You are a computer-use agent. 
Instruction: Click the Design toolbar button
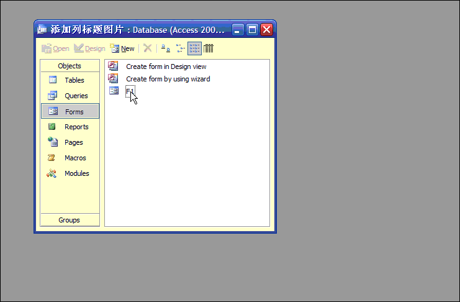[x=89, y=48]
